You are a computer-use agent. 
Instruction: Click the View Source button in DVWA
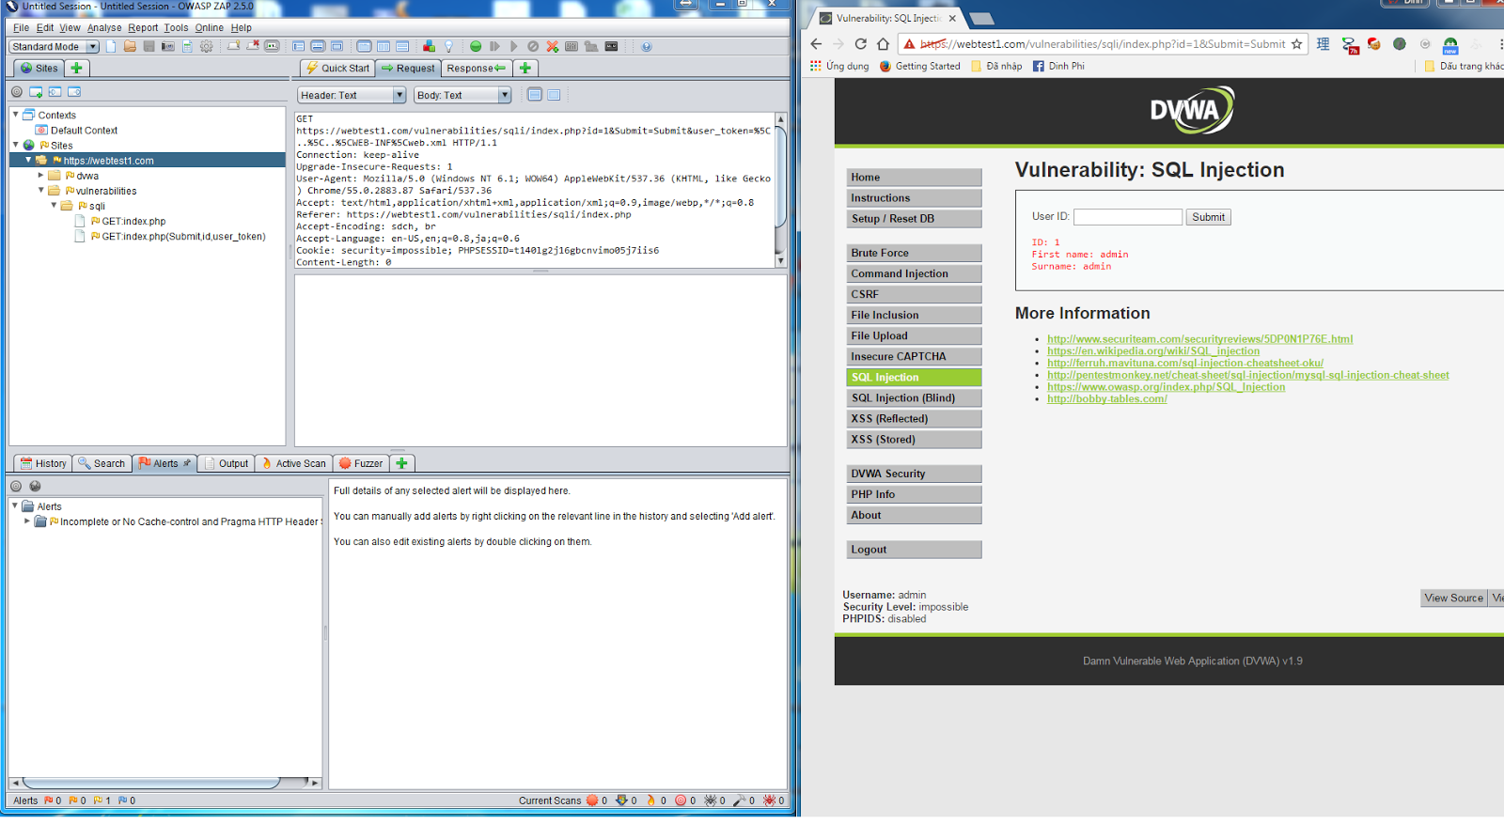coord(1453,598)
